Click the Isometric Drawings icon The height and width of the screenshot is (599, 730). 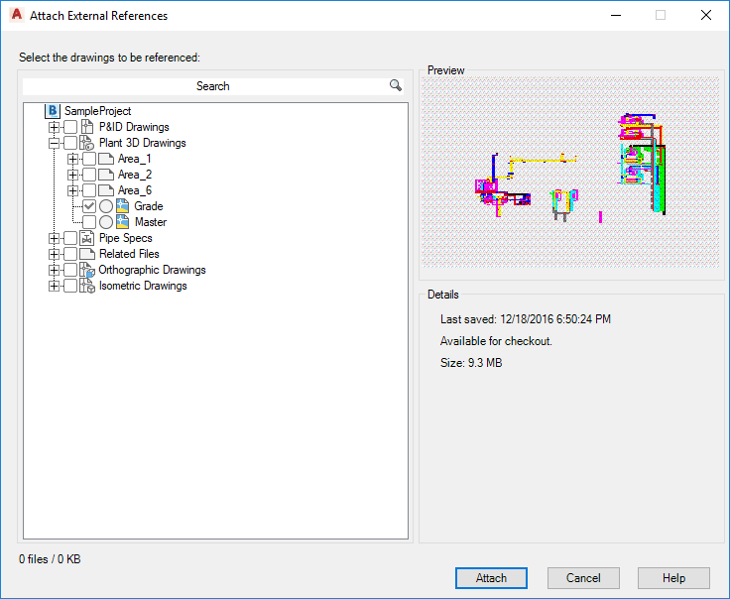(x=87, y=286)
